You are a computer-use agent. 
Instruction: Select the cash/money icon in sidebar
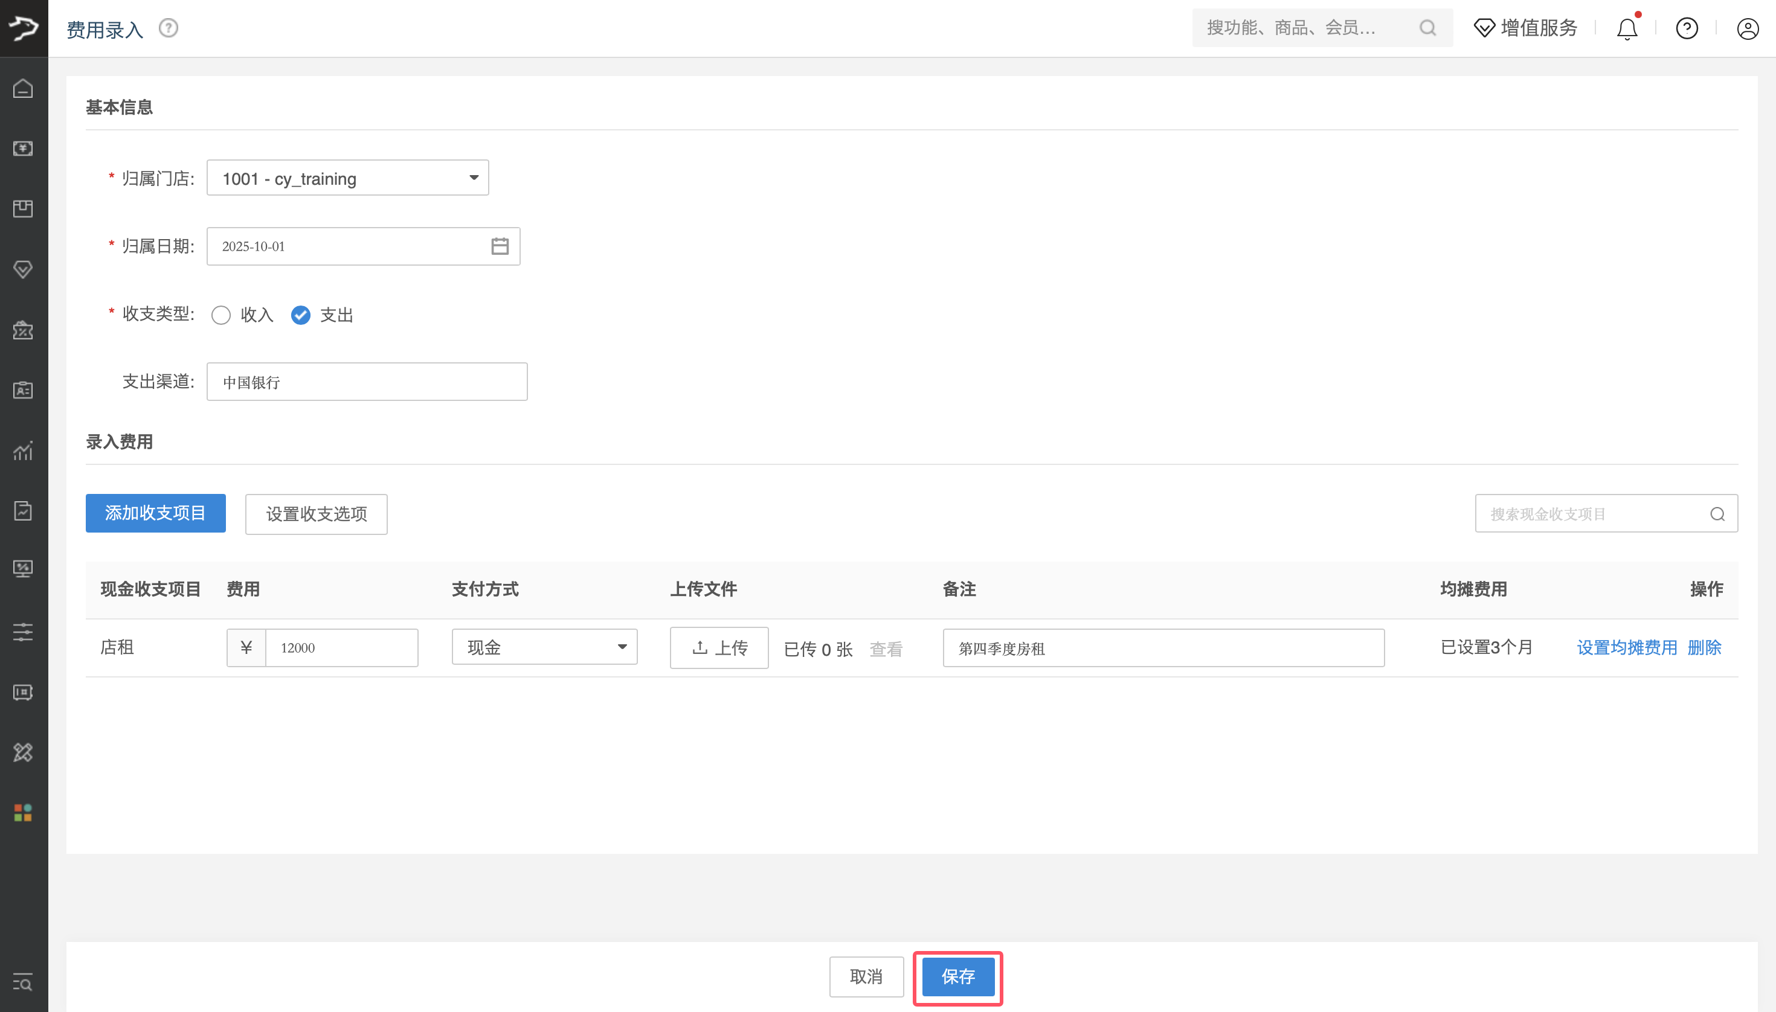click(x=23, y=148)
